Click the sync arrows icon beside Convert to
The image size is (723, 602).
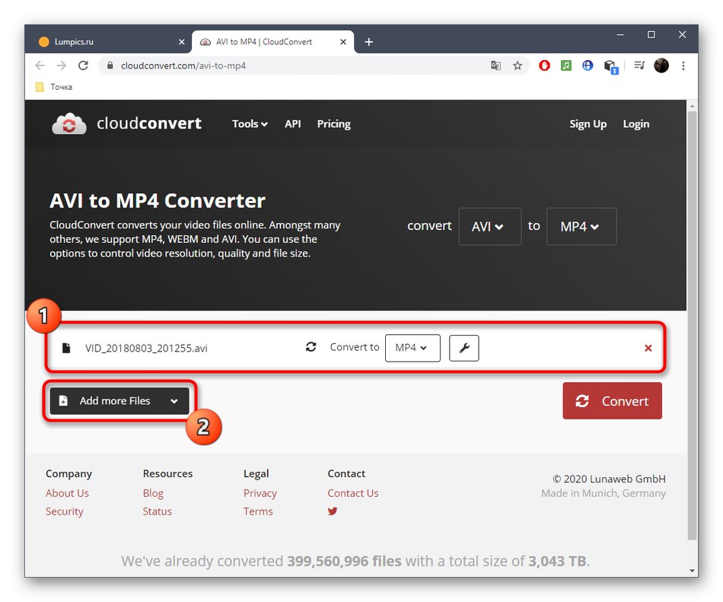click(x=311, y=346)
